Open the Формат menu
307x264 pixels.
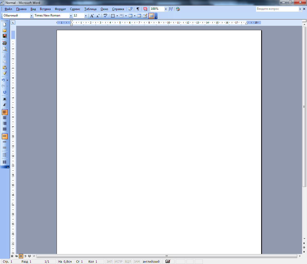[60, 9]
